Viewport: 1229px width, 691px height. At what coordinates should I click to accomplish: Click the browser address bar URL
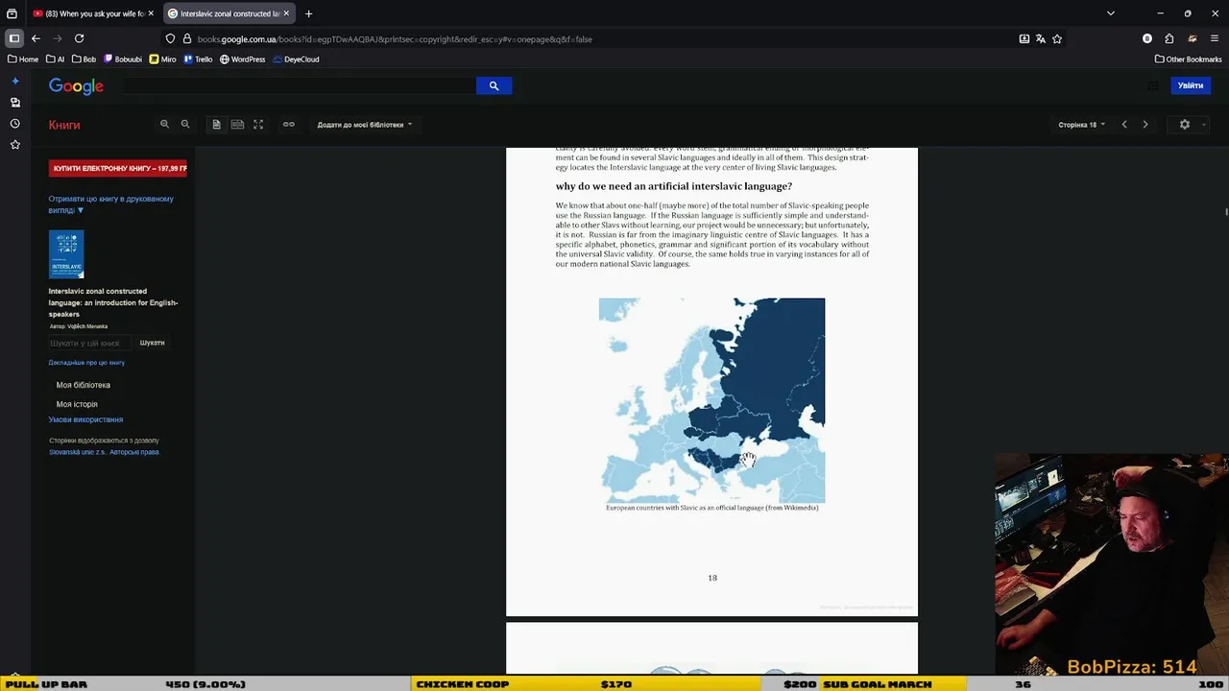(395, 39)
